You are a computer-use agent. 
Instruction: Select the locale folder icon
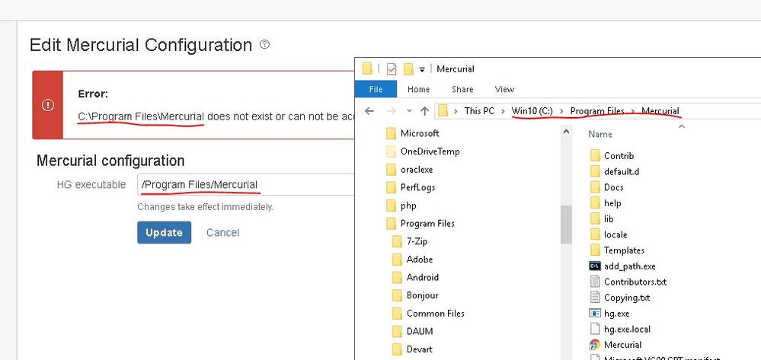(x=595, y=234)
